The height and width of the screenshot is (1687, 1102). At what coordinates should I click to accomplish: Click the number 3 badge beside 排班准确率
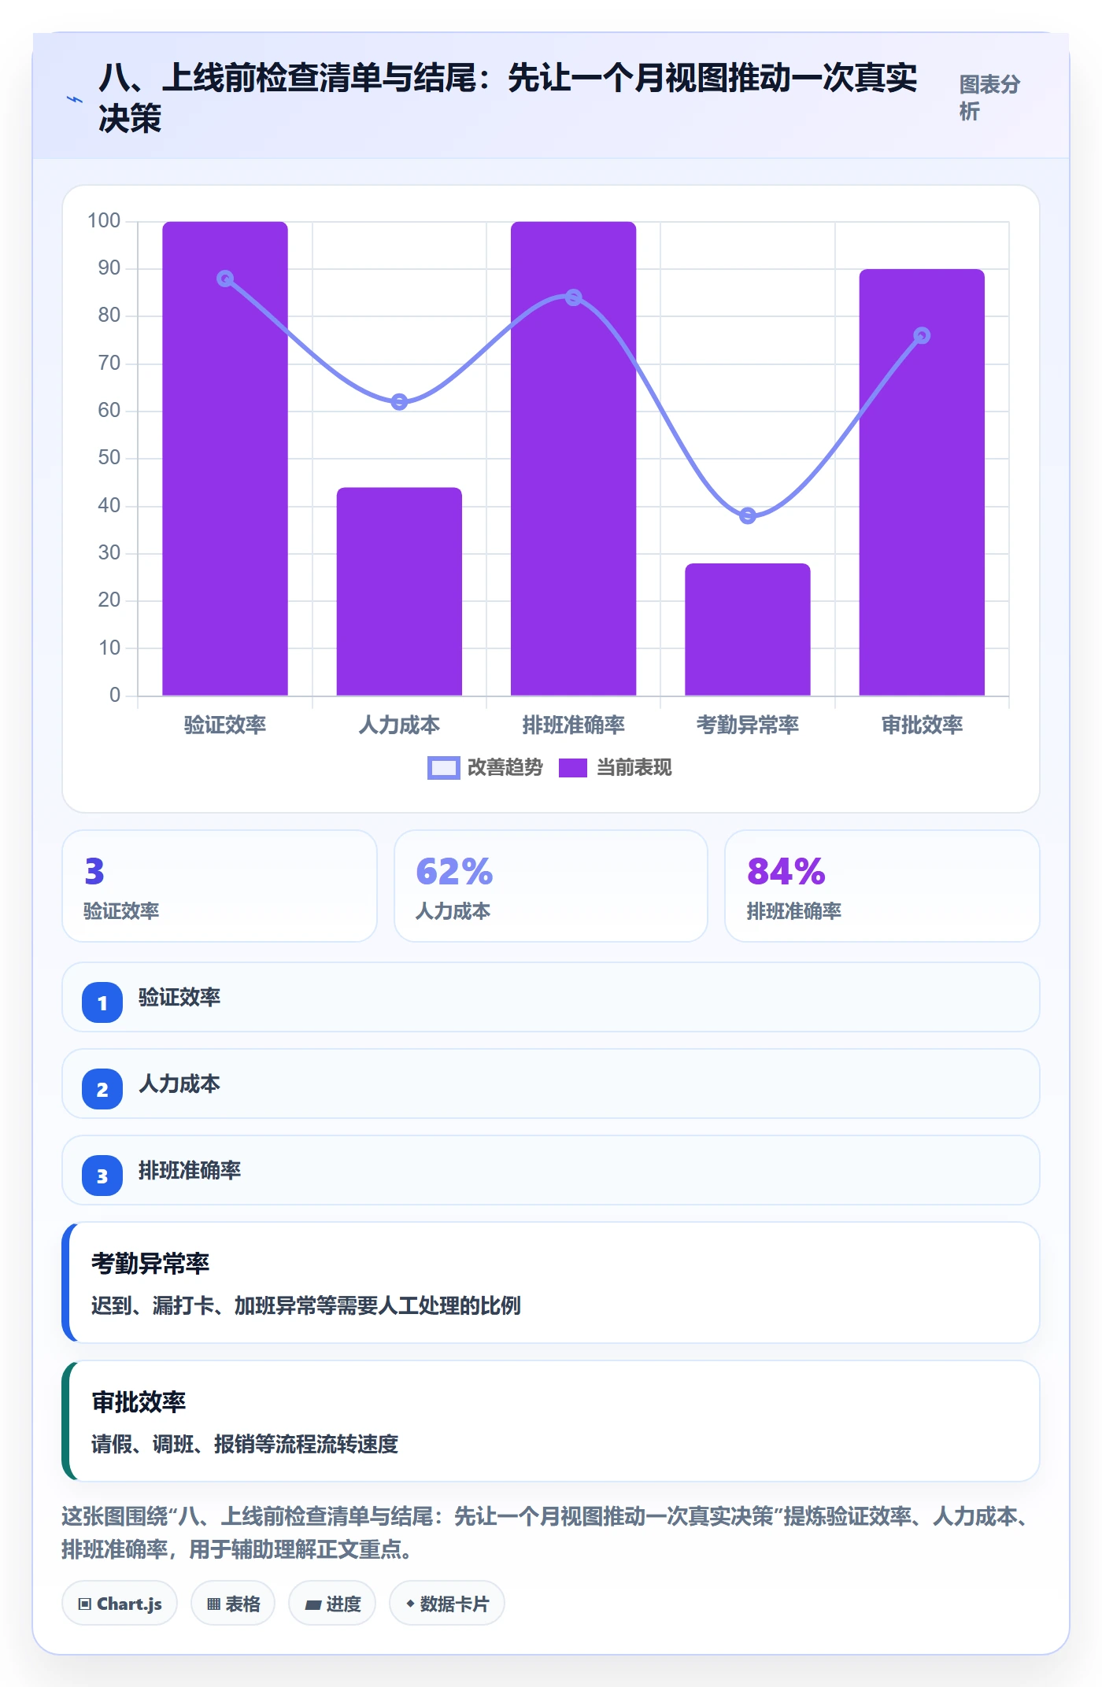coord(102,1176)
